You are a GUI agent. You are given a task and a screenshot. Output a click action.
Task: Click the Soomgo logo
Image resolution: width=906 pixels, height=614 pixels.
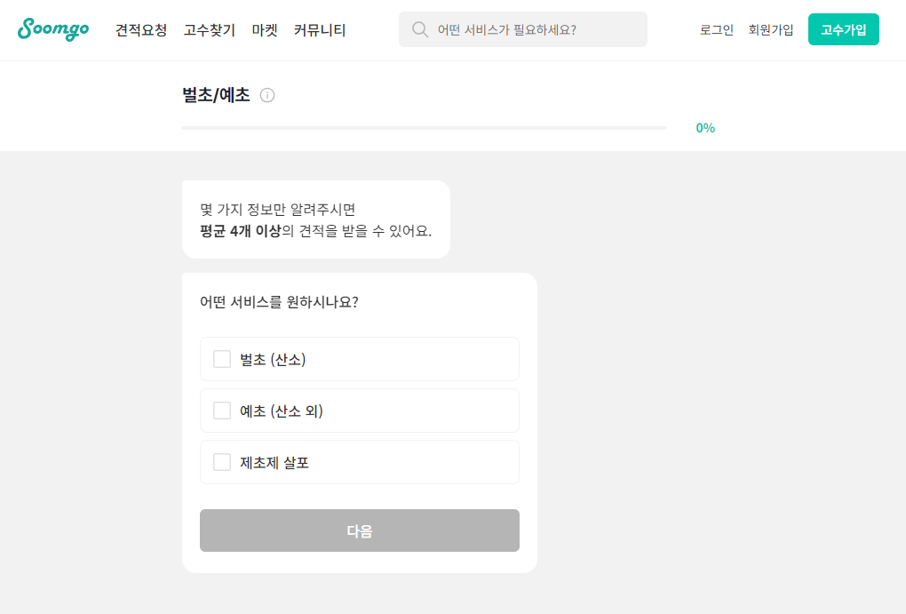52,28
